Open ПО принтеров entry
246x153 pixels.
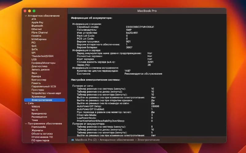[40, 140]
